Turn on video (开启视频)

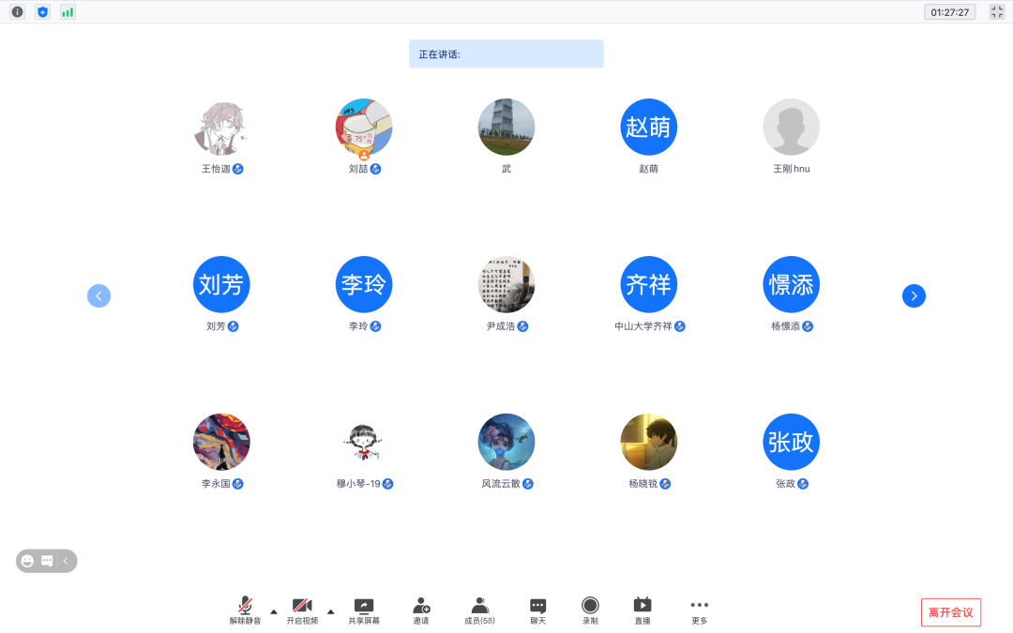point(302,610)
